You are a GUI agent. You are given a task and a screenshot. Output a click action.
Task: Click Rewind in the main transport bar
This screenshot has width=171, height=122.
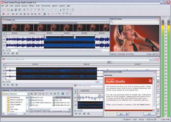[x=32, y=14]
